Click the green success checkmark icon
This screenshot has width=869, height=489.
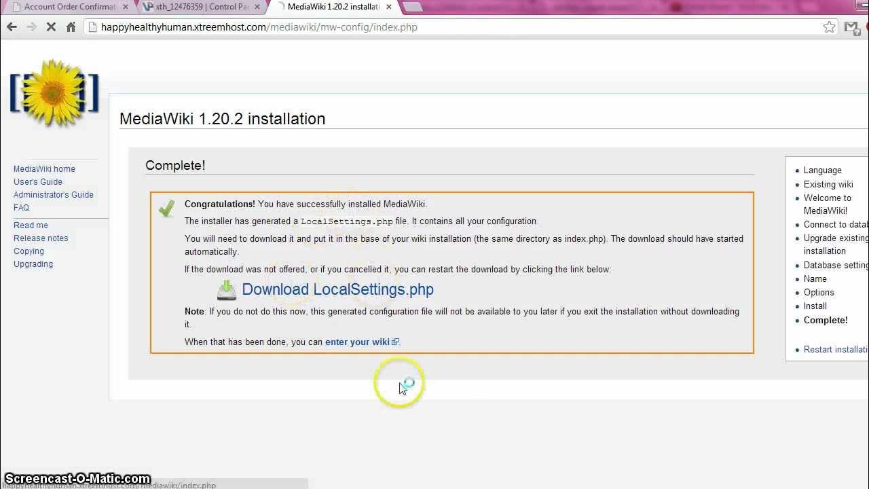pyautogui.click(x=166, y=208)
